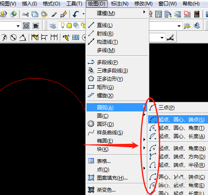
Task: Select 多段线(P) polyline command
Action: tap(117, 62)
